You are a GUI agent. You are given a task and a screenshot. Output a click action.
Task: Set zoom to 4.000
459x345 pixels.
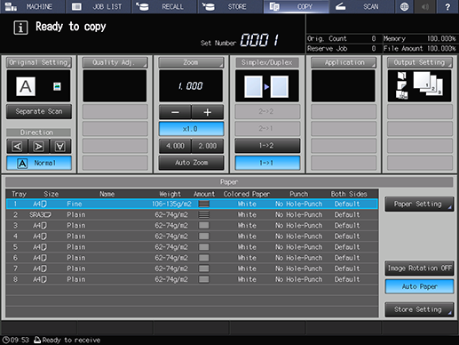[175, 146]
